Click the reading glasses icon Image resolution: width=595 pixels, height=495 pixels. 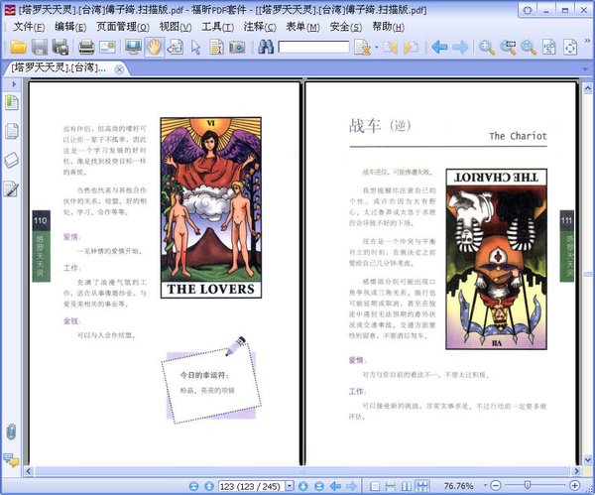pos(175,47)
